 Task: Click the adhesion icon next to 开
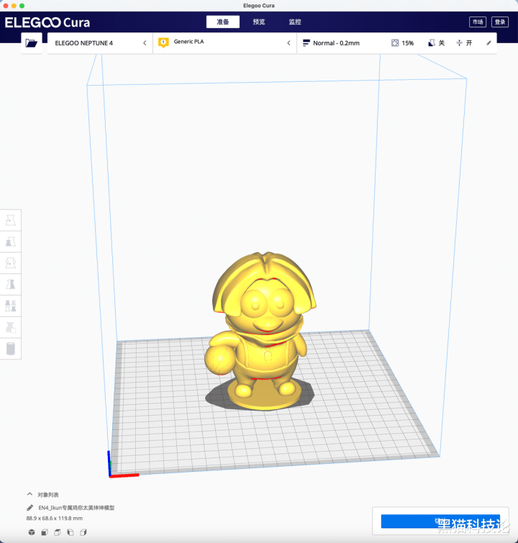[x=459, y=43]
